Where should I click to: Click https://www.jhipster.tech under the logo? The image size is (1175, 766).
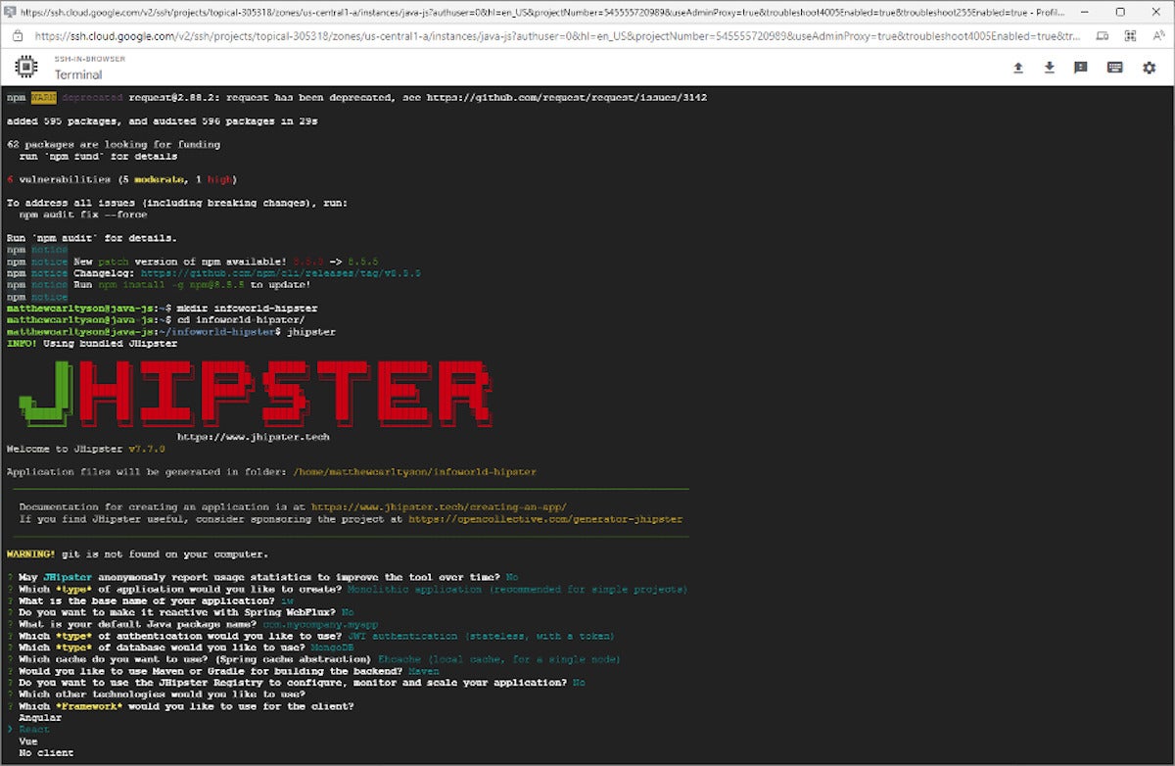[254, 437]
